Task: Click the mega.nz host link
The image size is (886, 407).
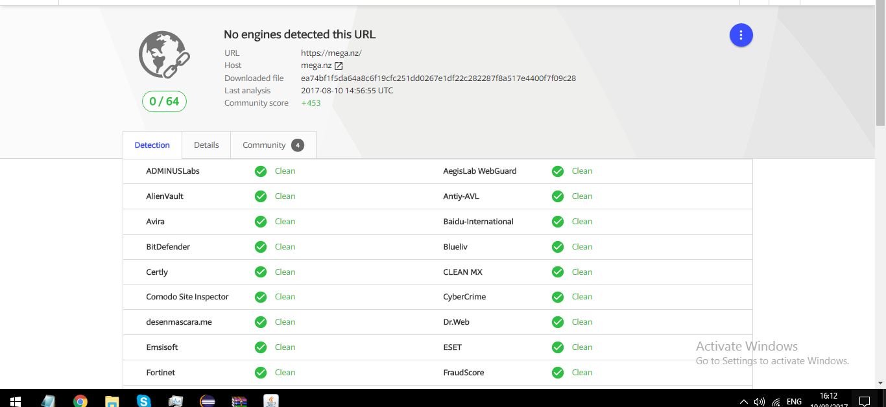Action: 316,65
